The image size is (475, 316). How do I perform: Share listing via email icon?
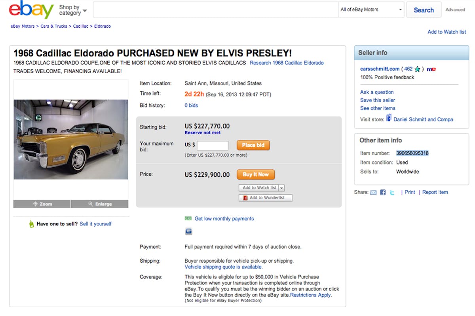tap(373, 193)
